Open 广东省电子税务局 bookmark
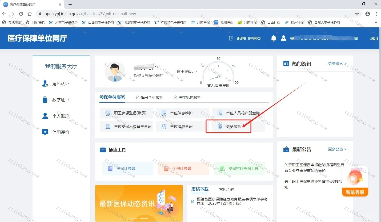This screenshot has height=222, width=381. [170, 23]
